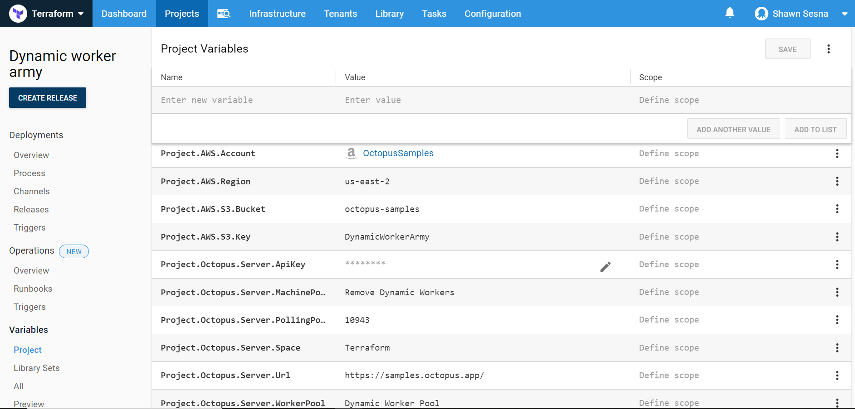Define scope for Project.AWS.S3.Bucket variable
Image resolution: width=855 pixels, height=409 pixels.
(669, 209)
